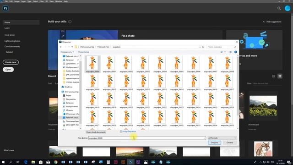293x165 pixels.
Task: Select жирафик_00010 thumbnail
Action: point(109,82)
